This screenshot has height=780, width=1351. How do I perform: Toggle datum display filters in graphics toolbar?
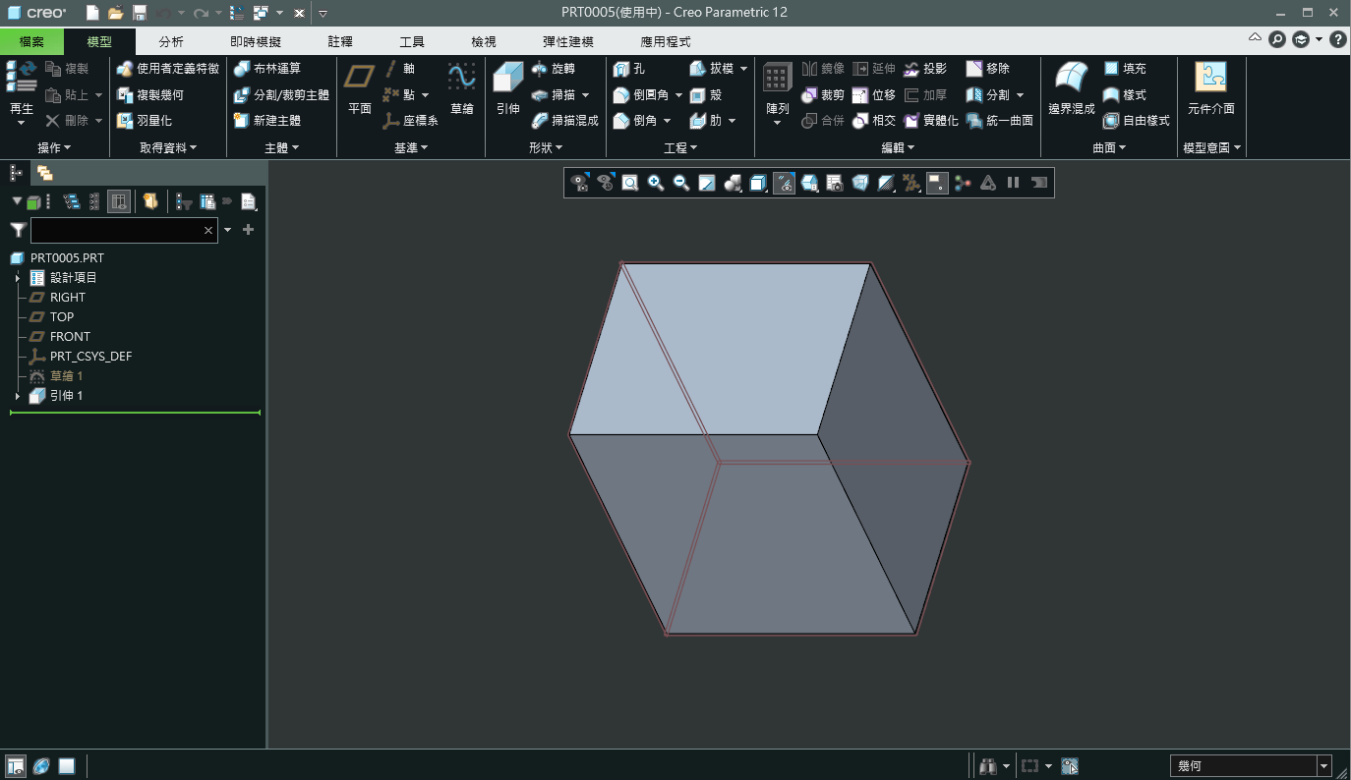(911, 183)
